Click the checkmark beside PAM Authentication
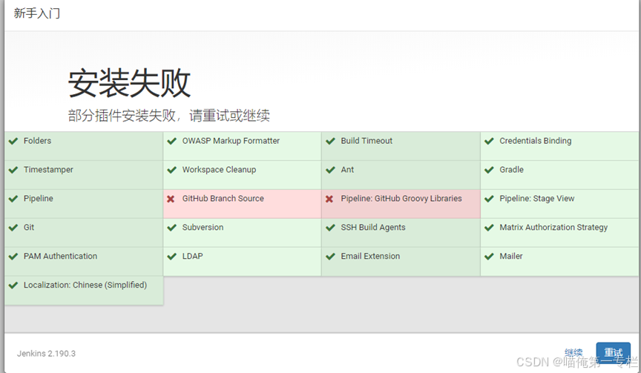The width and height of the screenshot is (641, 373). tap(13, 257)
